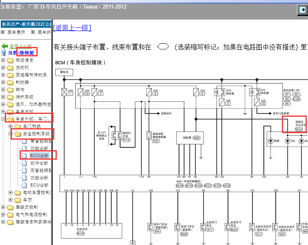
Task: Open the 部件诊断 tree item
Action: (x=39, y=163)
